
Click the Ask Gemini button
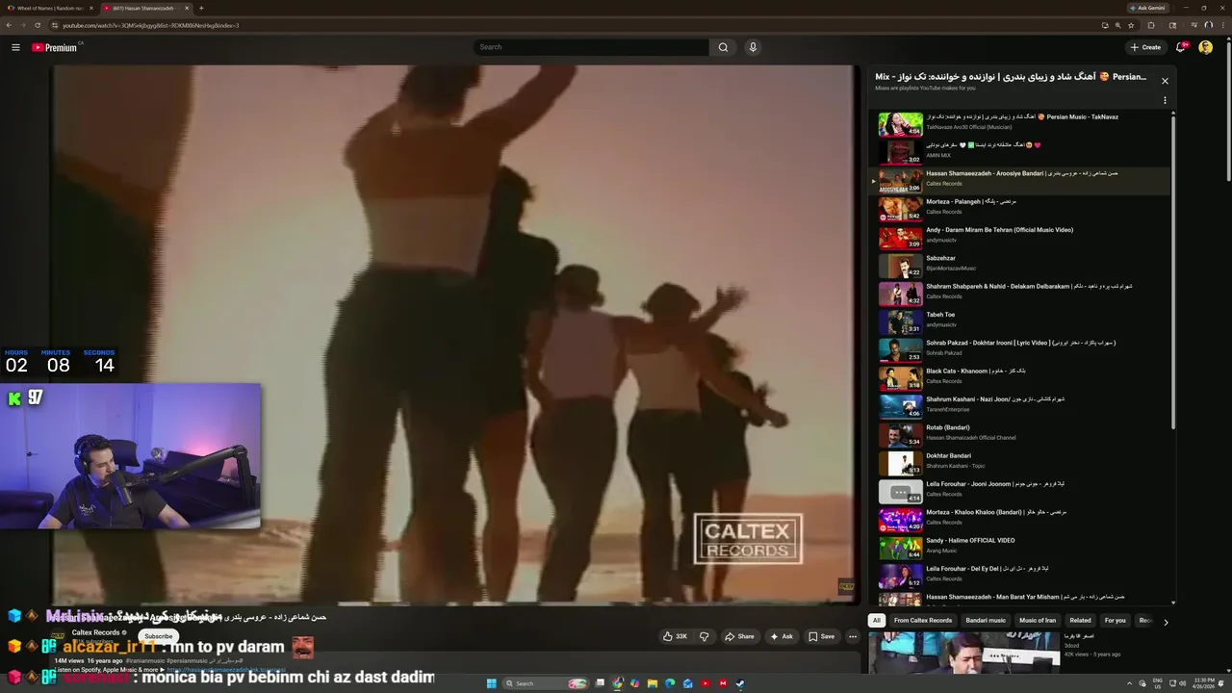[x=1147, y=8]
